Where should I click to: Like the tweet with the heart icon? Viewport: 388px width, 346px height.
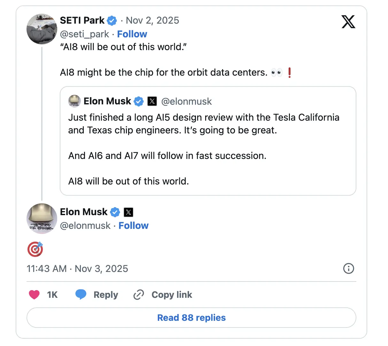(34, 294)
